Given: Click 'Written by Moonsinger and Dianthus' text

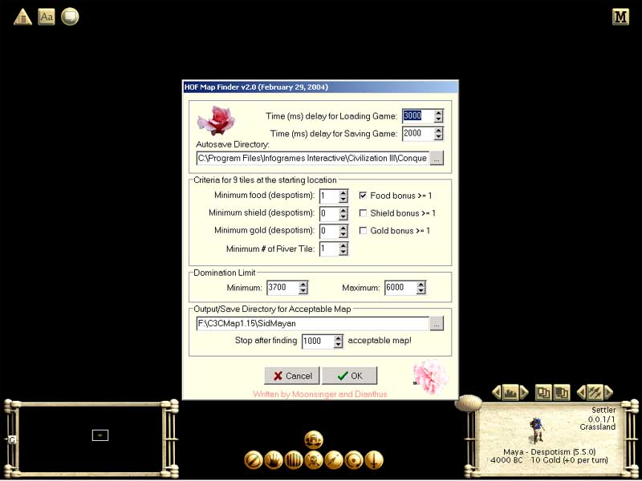Looking at the screenshot, I should tap(319, 394).
